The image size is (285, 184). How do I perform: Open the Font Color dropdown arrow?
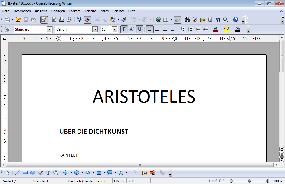(x=221, y=29)
